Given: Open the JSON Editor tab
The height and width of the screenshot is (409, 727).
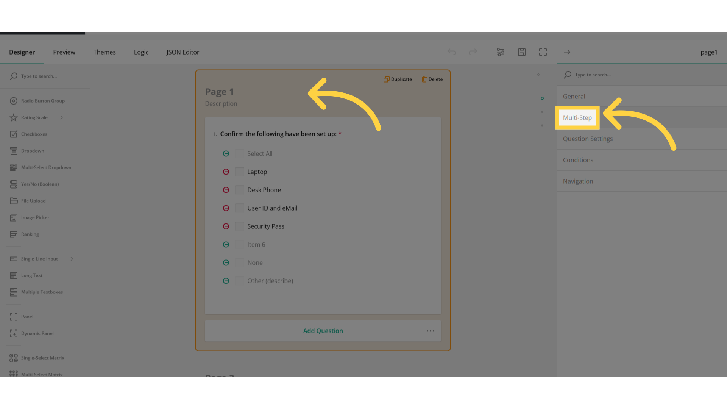Looking at the screenshot, I should [x=183, y=52].
